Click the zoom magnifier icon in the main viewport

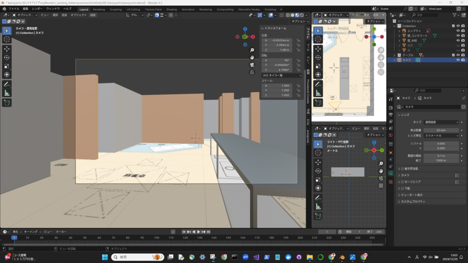[252, 50]
